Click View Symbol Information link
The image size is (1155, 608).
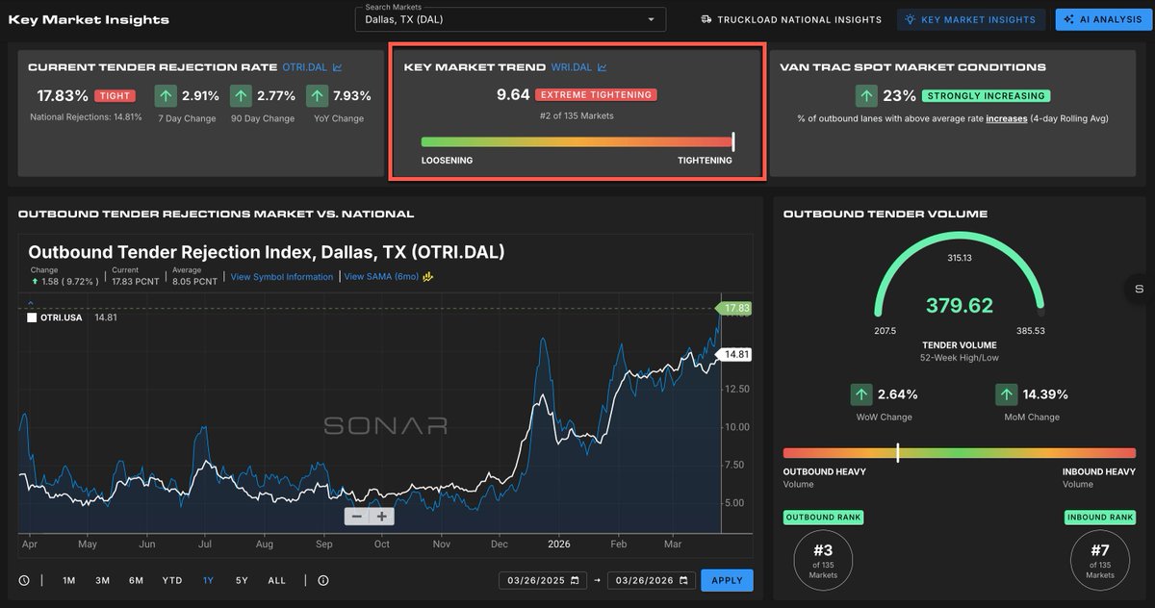(x=282, y=277)
